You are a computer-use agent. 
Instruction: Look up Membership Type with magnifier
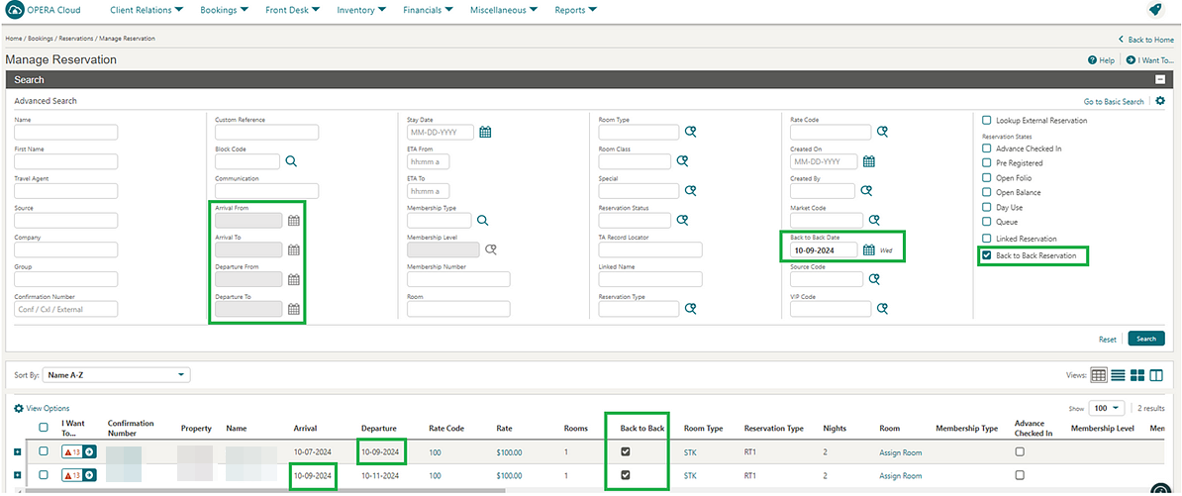point(482,220)
